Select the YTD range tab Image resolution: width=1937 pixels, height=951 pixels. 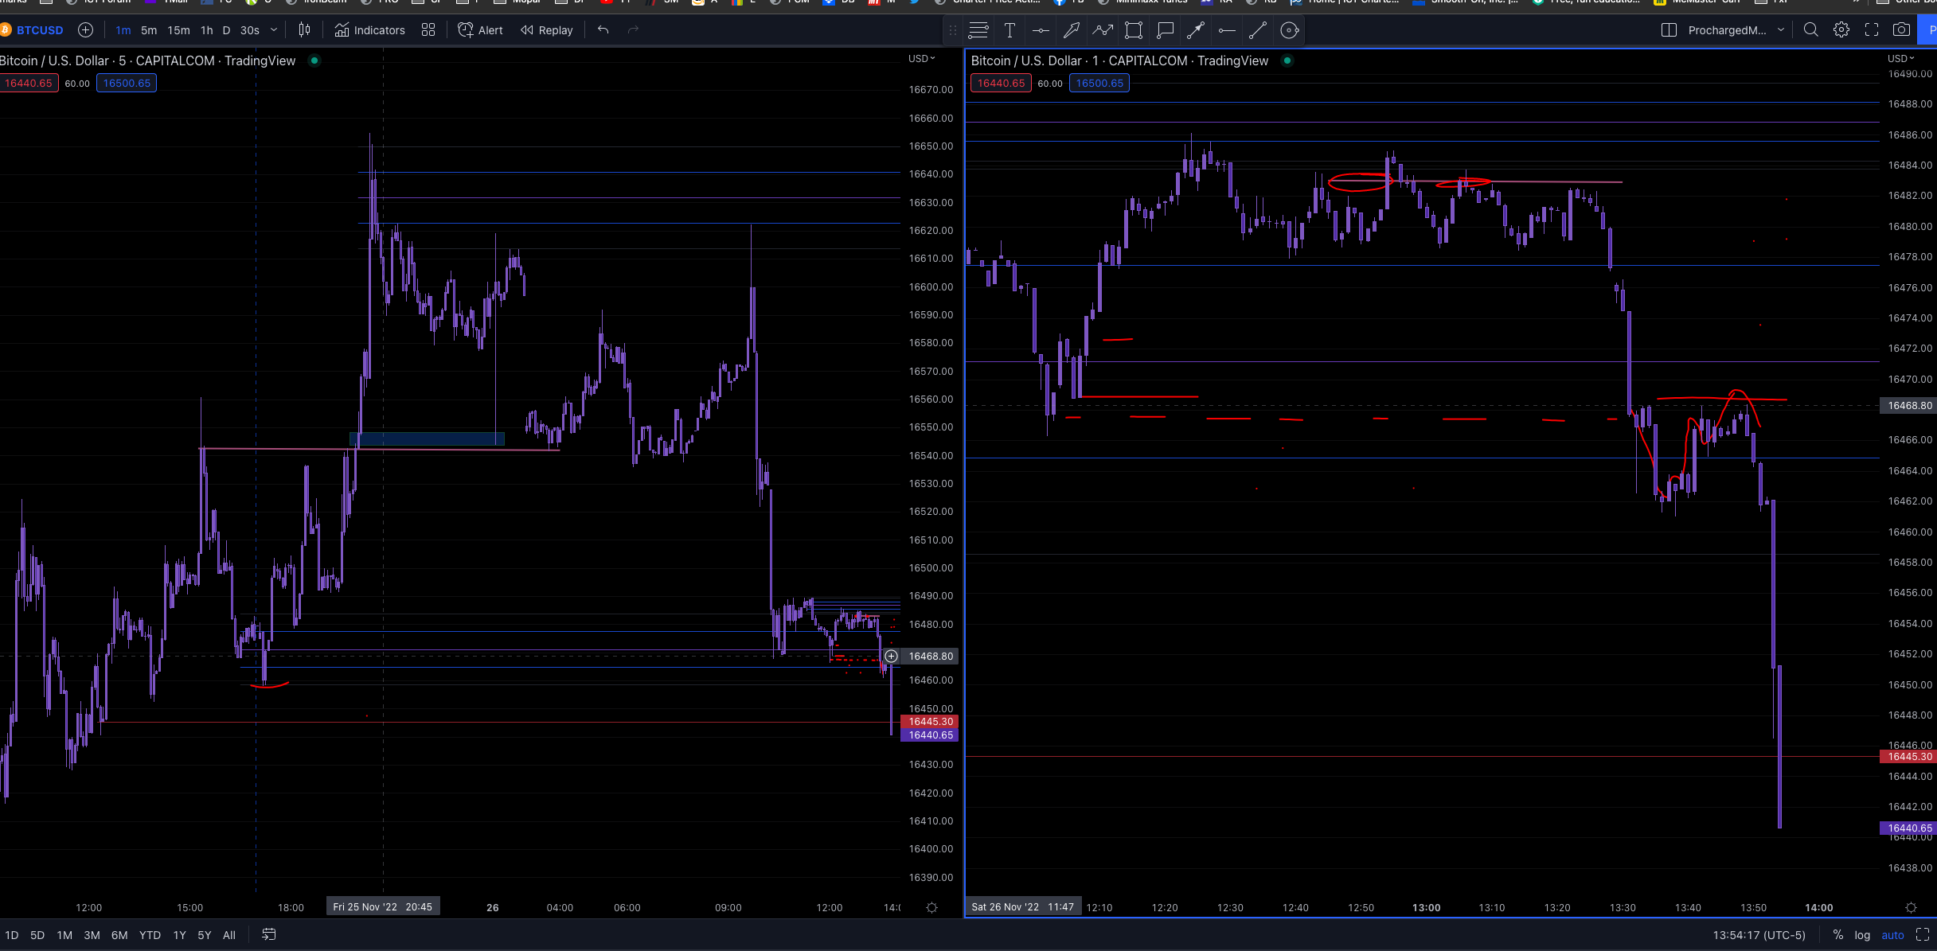click(148, 935)
